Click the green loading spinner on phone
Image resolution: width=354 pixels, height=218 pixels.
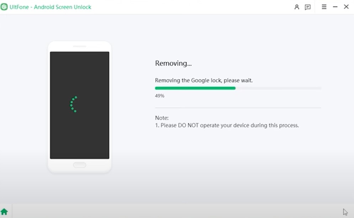point(73,104)
